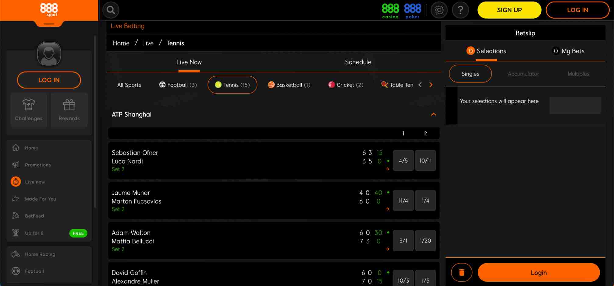Filter live events by Tennis
Image resolution: width=614 pixels, height=286 pixels.
pos(232,85)
